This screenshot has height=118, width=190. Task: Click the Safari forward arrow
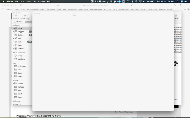(15, 5)
